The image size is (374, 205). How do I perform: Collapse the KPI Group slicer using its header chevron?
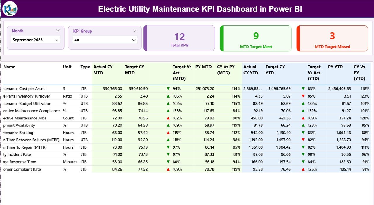pyautogui.click(x=134, y=31)
